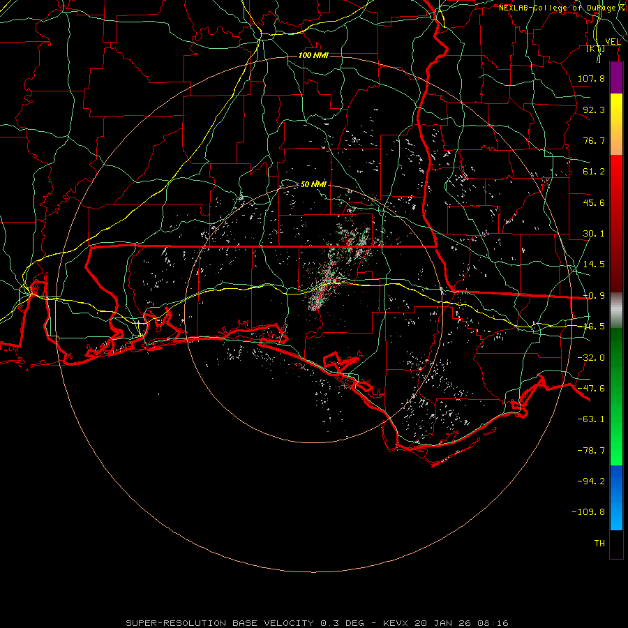
Task: Click the -109.8 velocity scale value
Action: (588, 512)
